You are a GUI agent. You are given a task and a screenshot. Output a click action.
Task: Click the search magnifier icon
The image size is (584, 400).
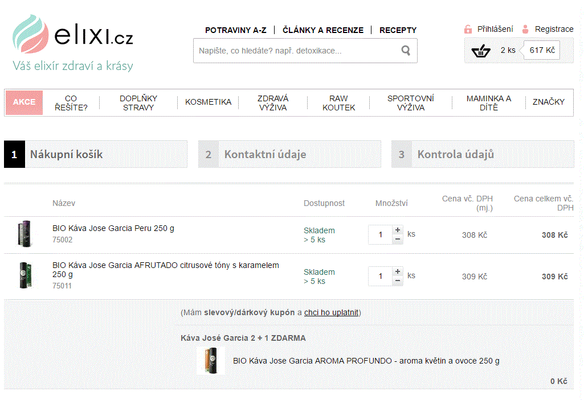406,50
